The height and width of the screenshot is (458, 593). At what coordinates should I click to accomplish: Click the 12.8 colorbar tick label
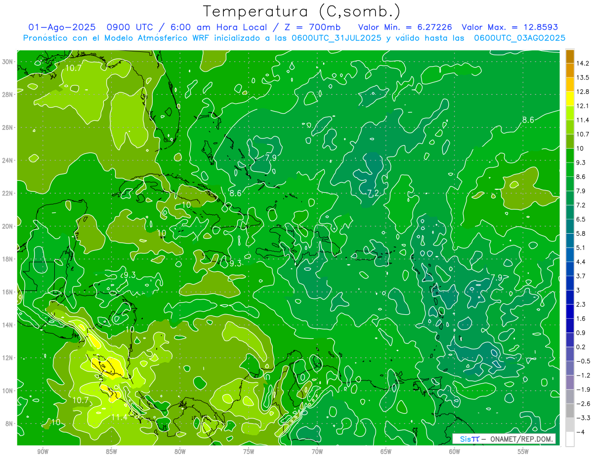coord(583,92)
